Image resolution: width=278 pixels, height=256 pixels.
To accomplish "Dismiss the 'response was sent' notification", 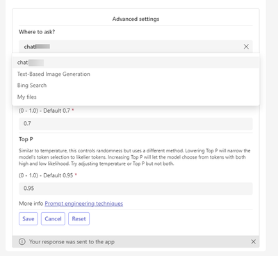I will (x=254, y=241).
